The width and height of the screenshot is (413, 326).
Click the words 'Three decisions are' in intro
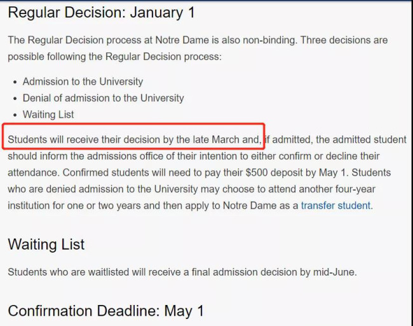pos(344,40)
